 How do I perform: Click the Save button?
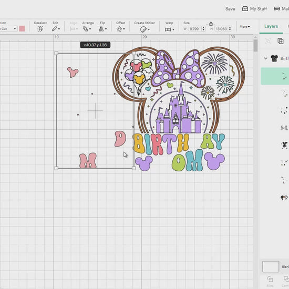click(x=230, y=9)
